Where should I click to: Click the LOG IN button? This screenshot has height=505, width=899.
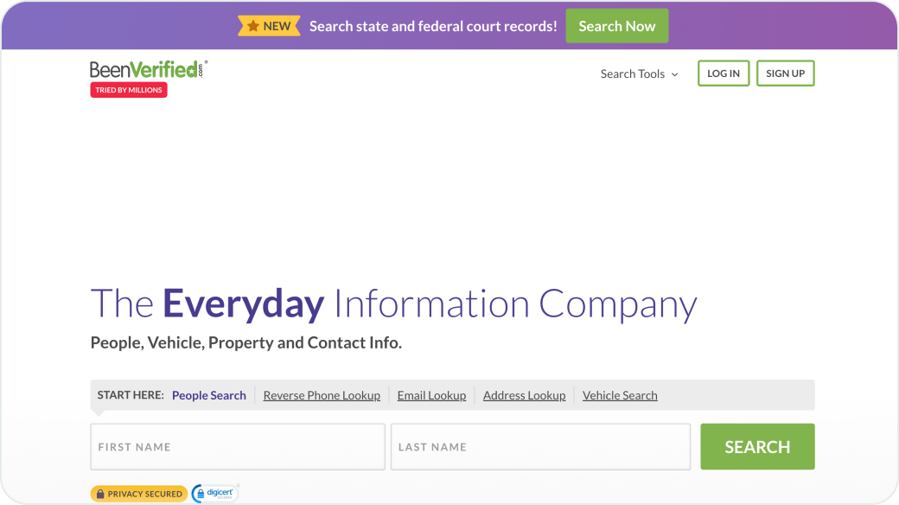723,73
